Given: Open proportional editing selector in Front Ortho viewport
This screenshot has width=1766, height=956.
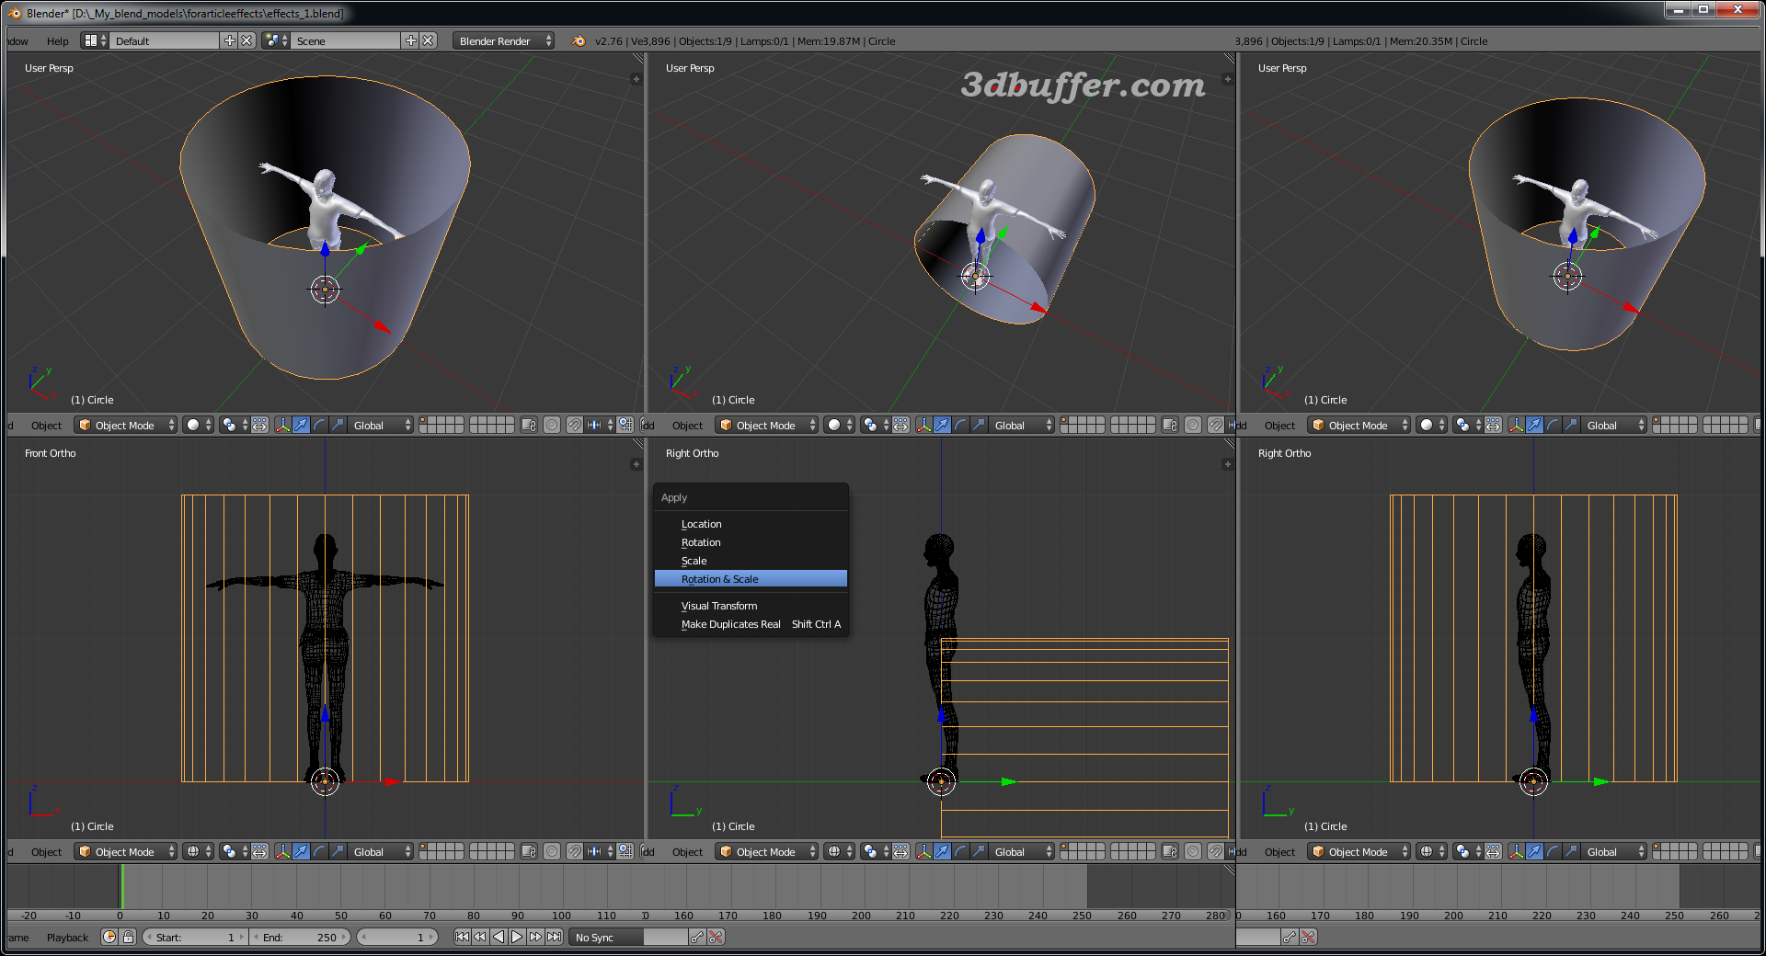Looking at the screenshot, I should pyautogui.click(x=552, y=852).
